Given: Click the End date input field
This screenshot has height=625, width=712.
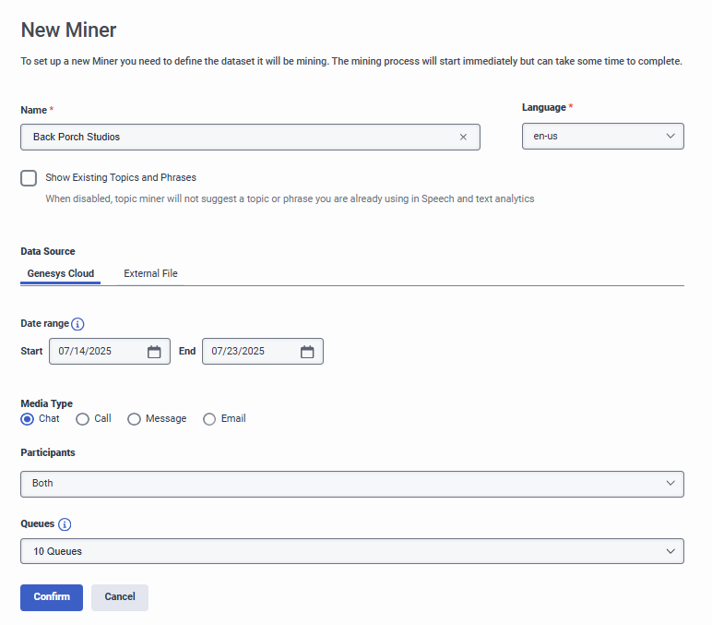Looking at the screenshot, I should click(x=249, y=352).
